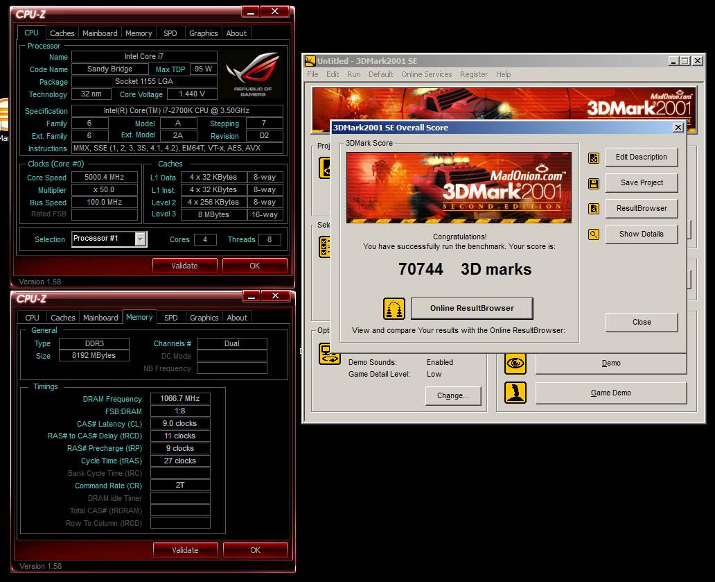
Task: Click OK in the bottom CPU-Z Memory window
Action: click(x=256, y=550)
